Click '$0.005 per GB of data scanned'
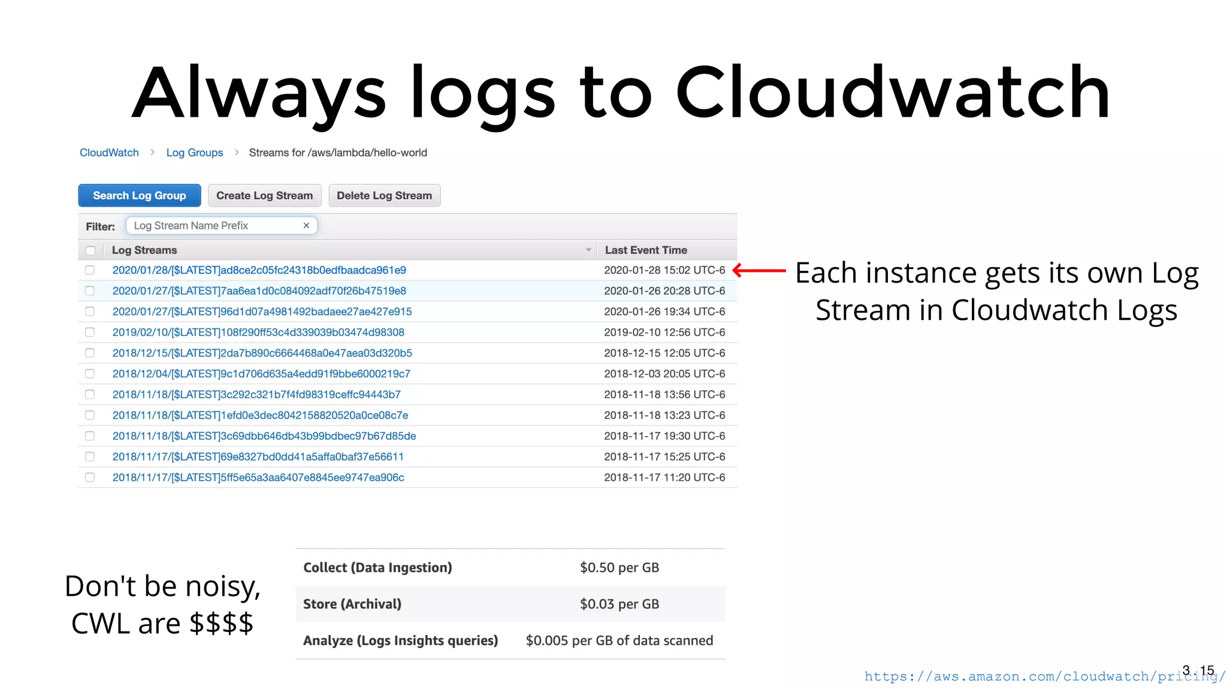Viewport: 1227px width, 690px height. coord(619,641)
